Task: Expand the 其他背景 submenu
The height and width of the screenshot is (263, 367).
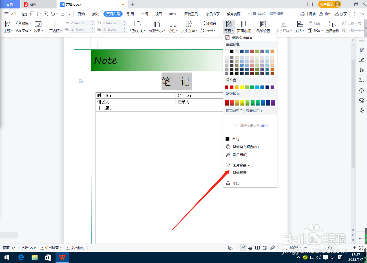Action: 250,173
